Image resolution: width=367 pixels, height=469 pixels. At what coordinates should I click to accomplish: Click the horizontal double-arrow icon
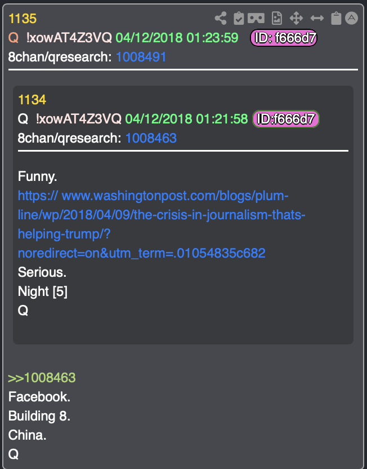click(317, 19)
